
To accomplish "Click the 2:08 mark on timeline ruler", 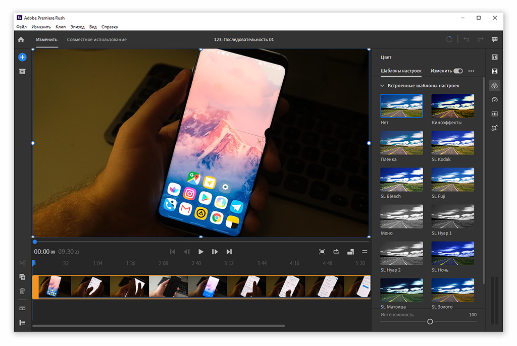I will tap(163, 263).
